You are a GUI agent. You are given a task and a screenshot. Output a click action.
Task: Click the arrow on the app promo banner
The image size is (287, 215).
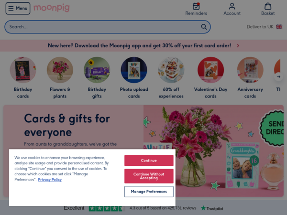coord(238,45)
